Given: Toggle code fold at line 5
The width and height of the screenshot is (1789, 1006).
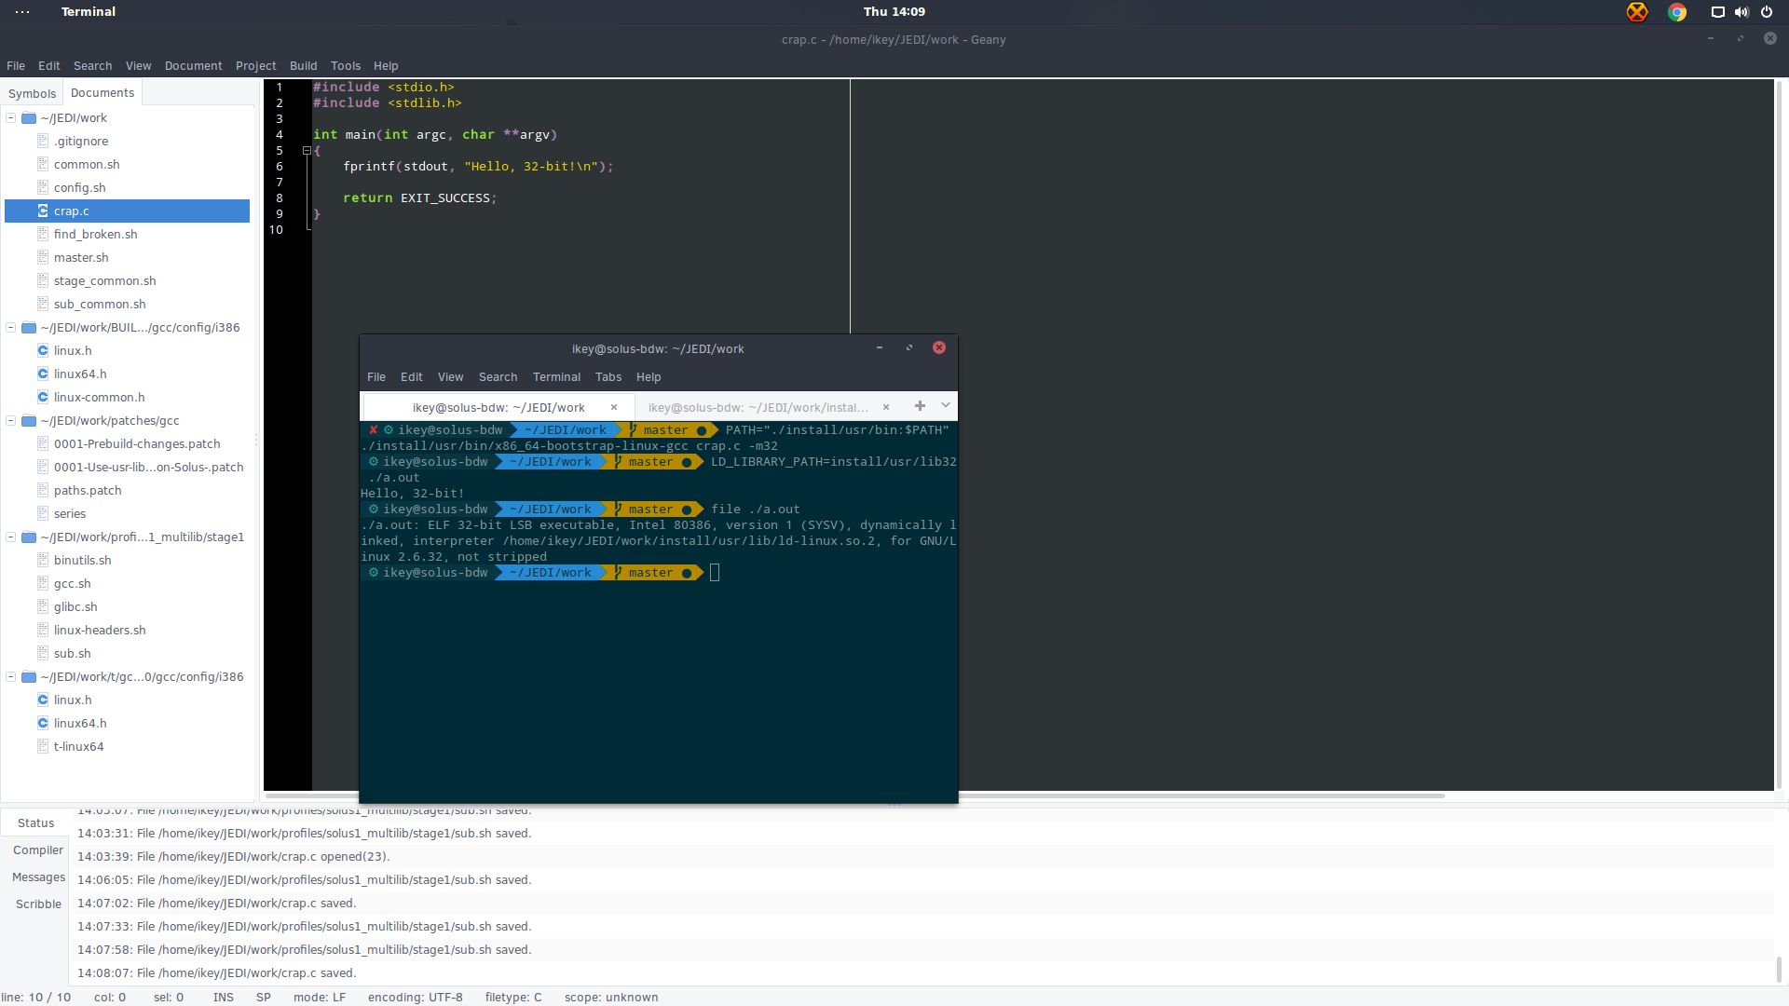Looking at the screenshot, I should point(307,151).
